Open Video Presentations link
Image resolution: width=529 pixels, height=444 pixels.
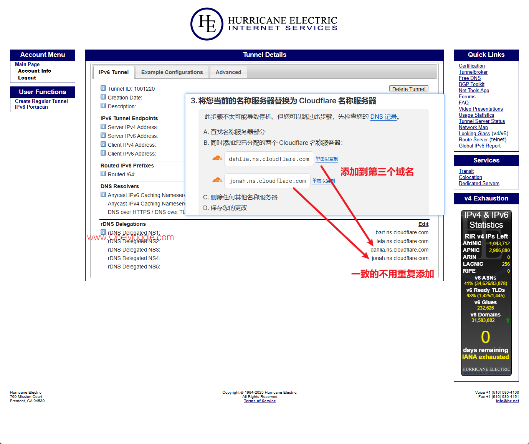pos(481,109)
